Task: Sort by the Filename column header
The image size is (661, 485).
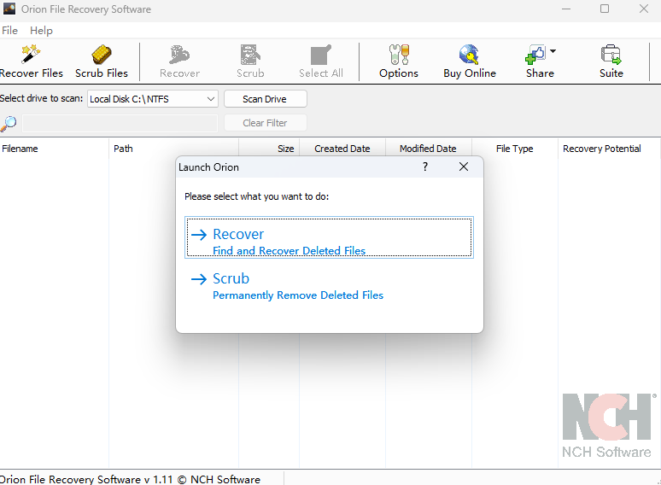Action: [x=54, y=149]
